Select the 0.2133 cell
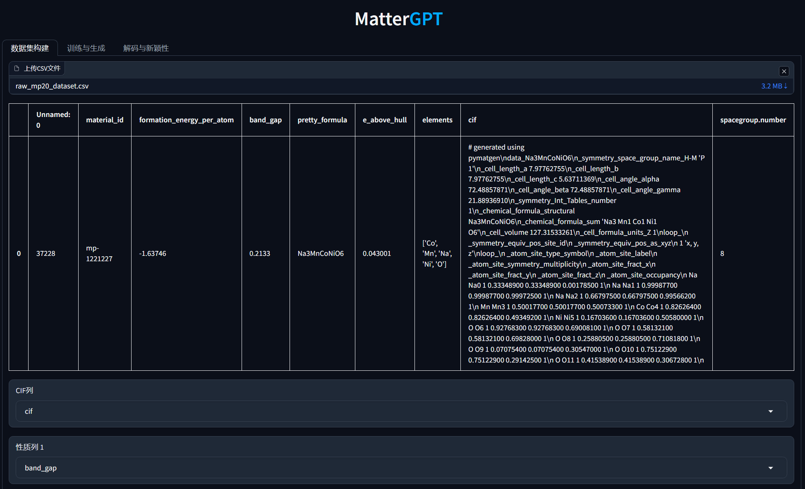The image size is (805, 489). pyautogui.click(x=266, y=253)
